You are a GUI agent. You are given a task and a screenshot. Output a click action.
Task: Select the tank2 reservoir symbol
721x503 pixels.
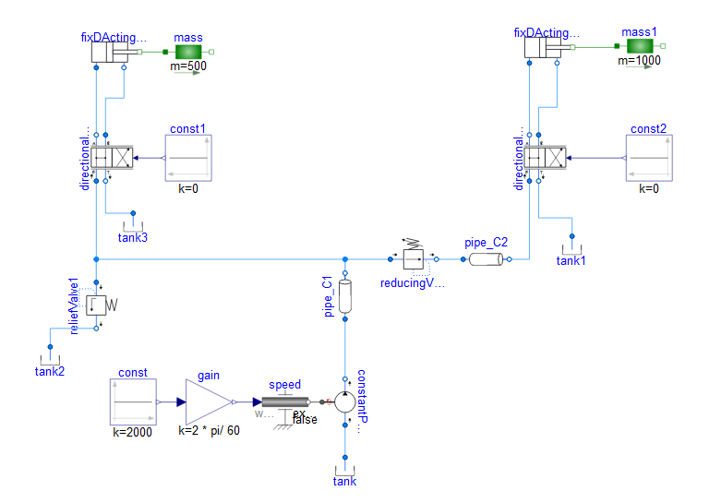(50, 360)
